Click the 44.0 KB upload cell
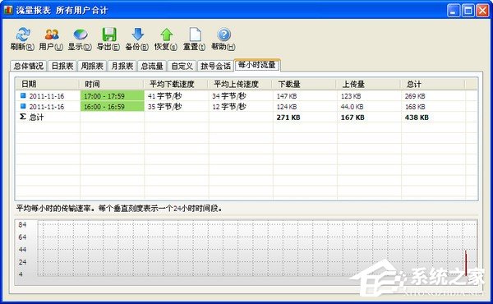493x304 pixels. pyautogui.click(x=369, y=107)
